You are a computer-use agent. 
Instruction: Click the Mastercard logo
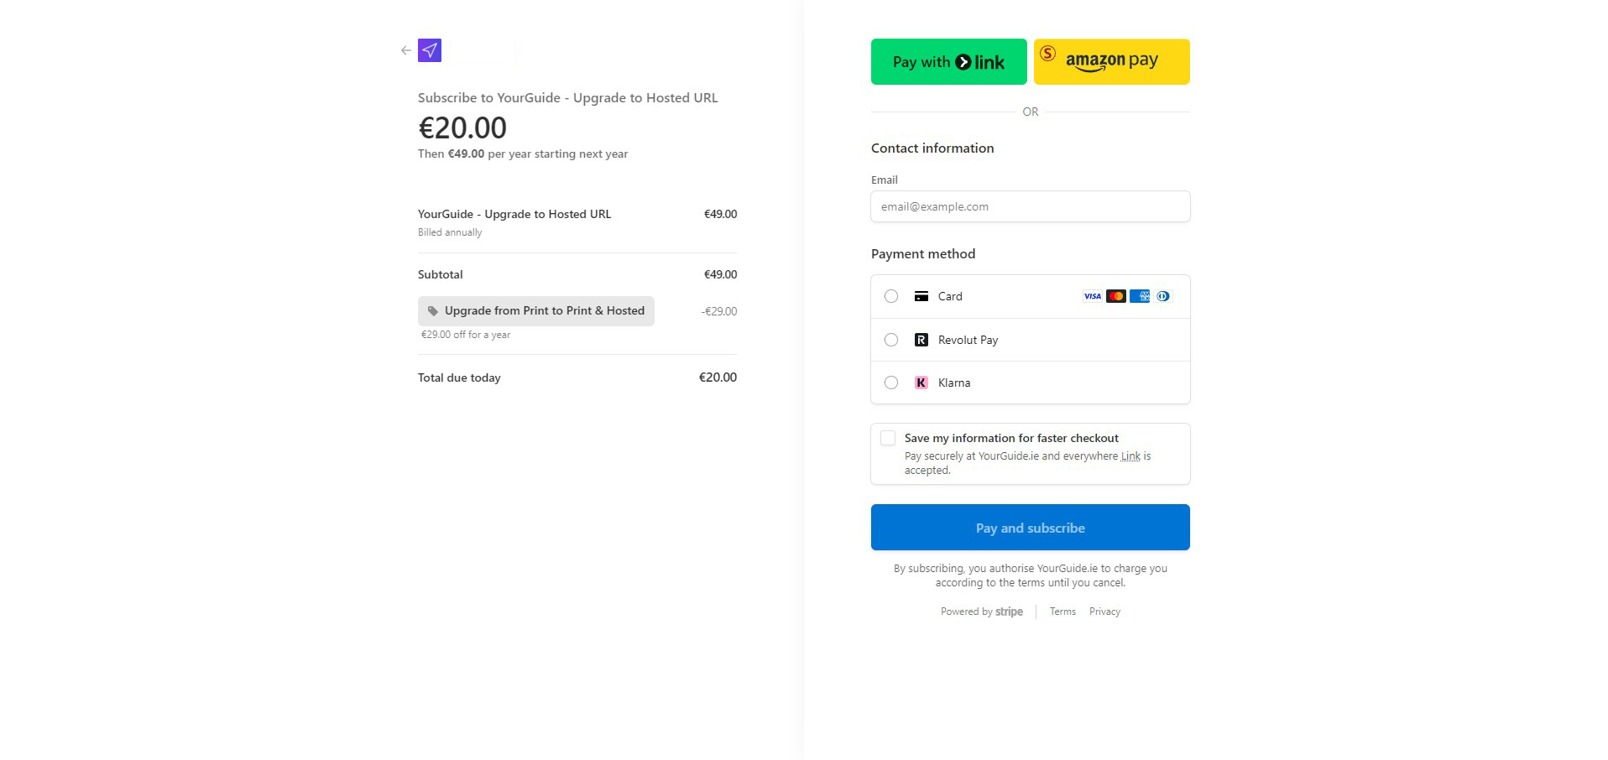[x=1115, y=296]
